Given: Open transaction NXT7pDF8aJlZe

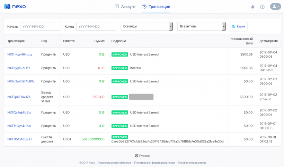Looking at the screenshot, I should point(19,97).
